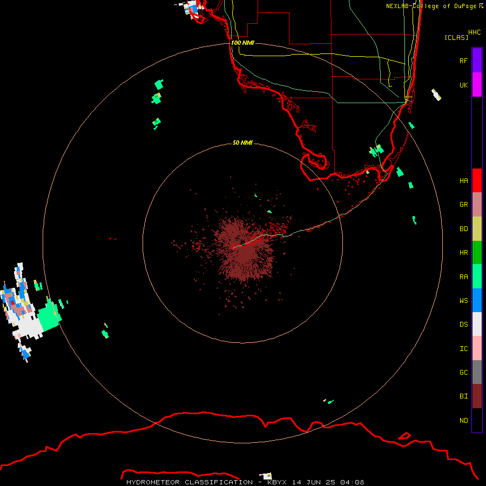The width and height of the screenshot is (486, 486).
Task: Click the GC legend label
Action: click(463, 373)
